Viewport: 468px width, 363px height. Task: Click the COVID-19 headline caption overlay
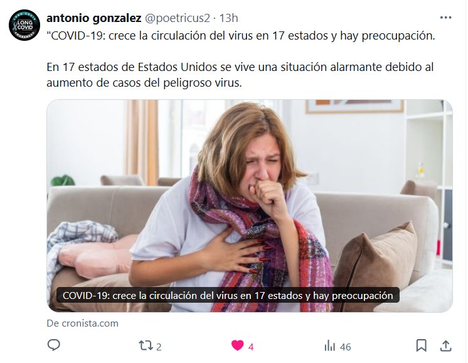[x=228, y=295]
